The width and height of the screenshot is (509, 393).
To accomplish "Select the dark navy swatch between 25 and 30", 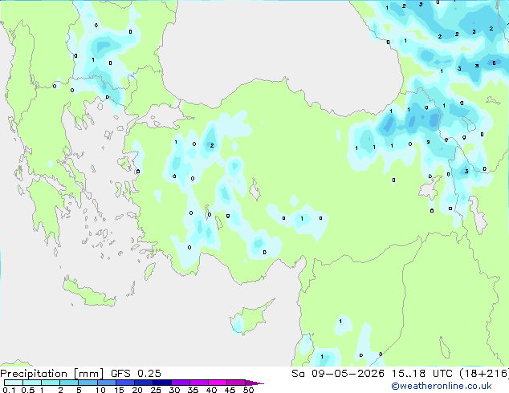I will click(x=162, y=383).
